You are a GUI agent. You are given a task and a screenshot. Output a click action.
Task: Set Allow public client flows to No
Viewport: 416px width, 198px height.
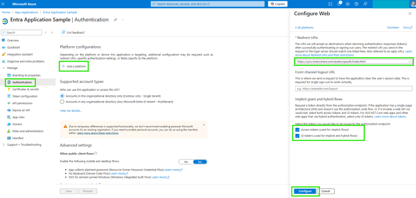click(x=200, y=162)
